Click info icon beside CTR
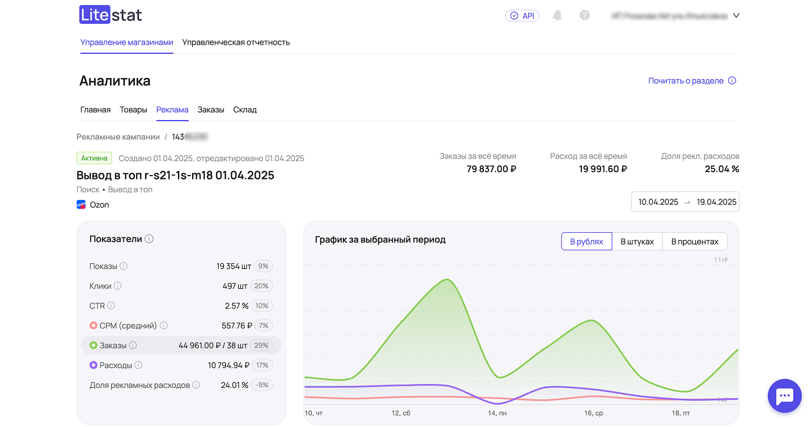Screen dimensions: 812x427 coord(111,306)
